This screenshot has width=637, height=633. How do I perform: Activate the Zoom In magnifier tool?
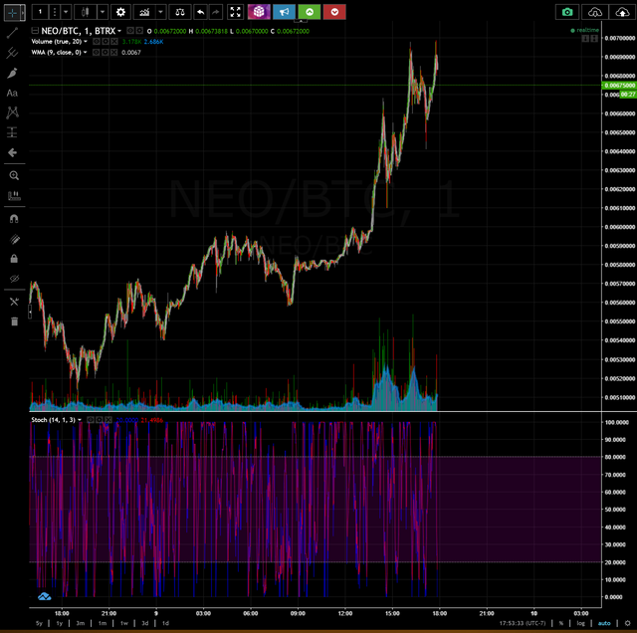pos(14,175)
